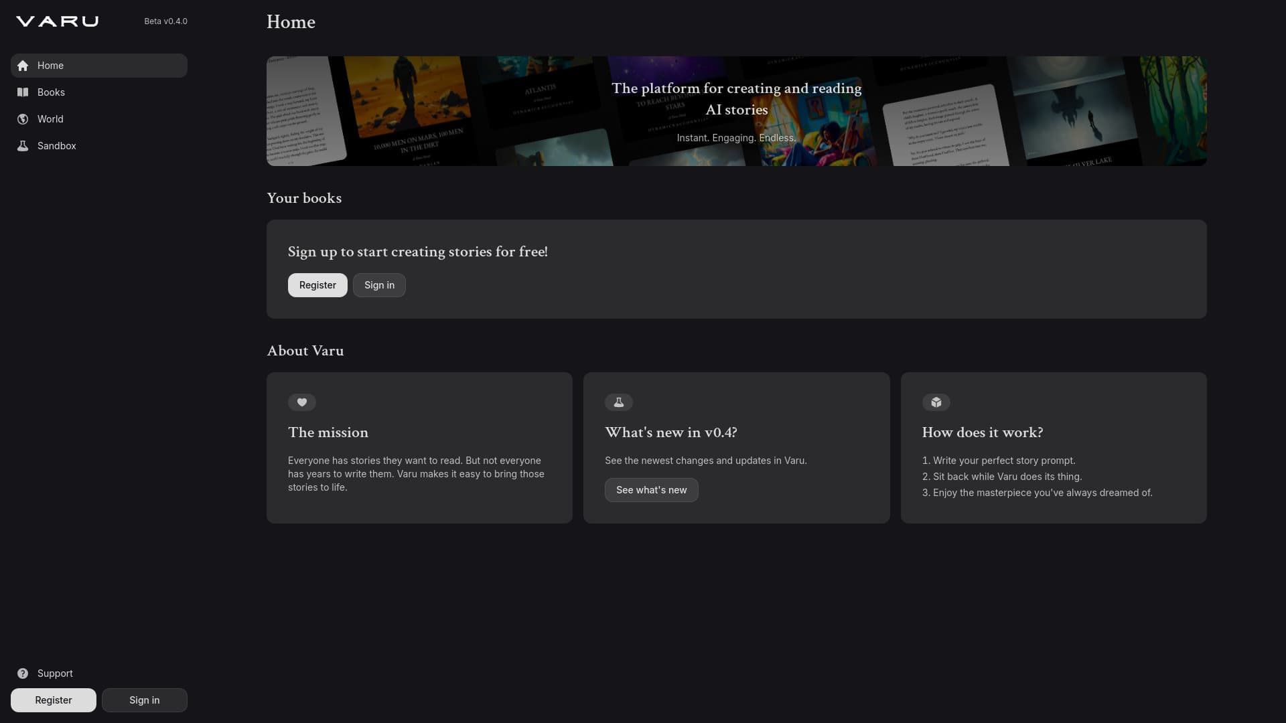The image size is (1286, 723).
Task: Click the Home house icon in sidebar
Action: click(x=23, y=66)
